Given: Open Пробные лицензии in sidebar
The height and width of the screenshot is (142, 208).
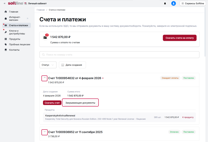Looking at the screenshot, I should pos(19,44).
